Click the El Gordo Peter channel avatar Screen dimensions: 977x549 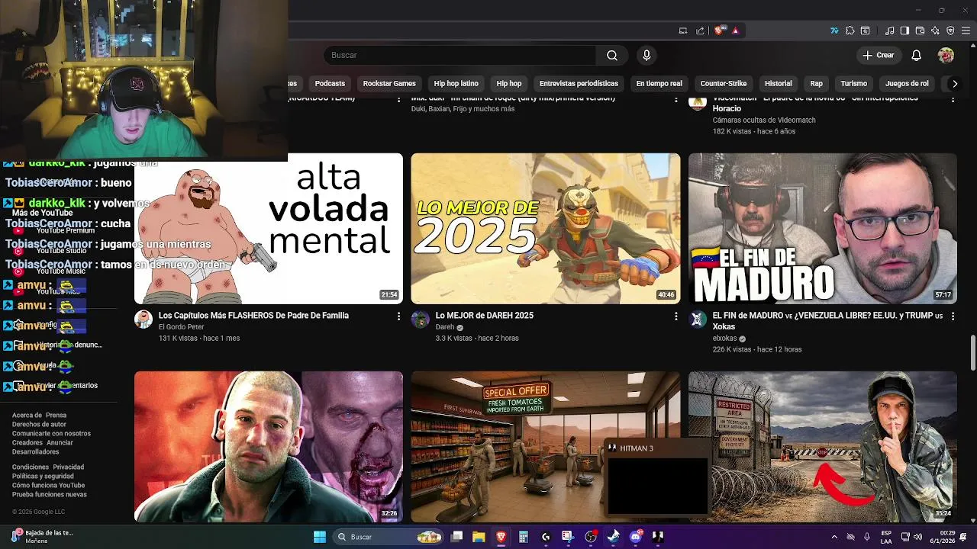click(143, 319)
